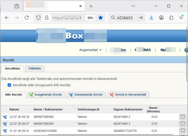Viewport: 188px width, 136px height.
Task: Click the insecure connection padlock icon
Action: click(x=47, y=18)
